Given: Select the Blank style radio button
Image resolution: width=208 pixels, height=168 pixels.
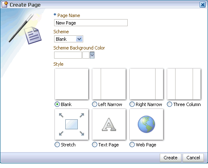Looking at the screenshot, I should (x=57, y=104).
